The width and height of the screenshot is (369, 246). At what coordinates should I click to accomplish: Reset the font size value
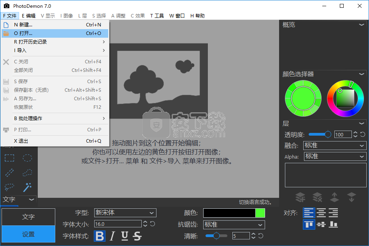point(153,224)
